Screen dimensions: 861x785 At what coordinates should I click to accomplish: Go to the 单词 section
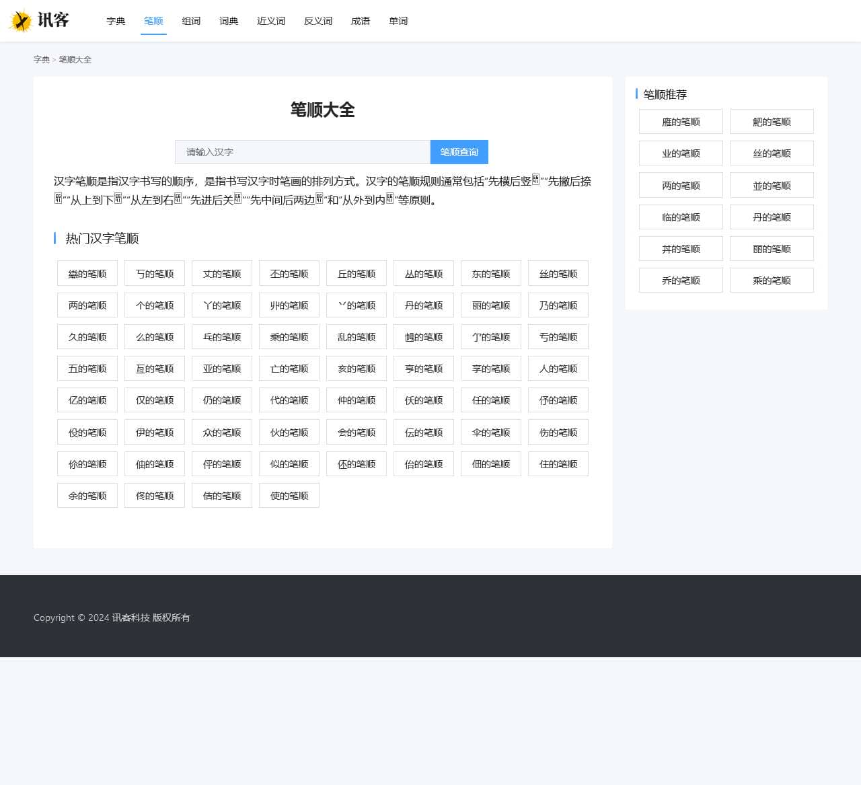pyautogui.click(x=398, y=21)
